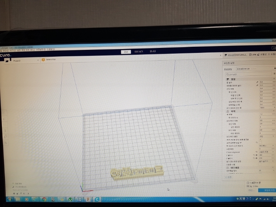Image resolution: width=276 pixels, height=207 pixels.
Task: Edit the Z seam X value 300
Action: pos(267,155)
